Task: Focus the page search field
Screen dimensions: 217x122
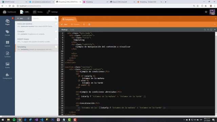Action: pyautogui.click(x=43, y=18)
